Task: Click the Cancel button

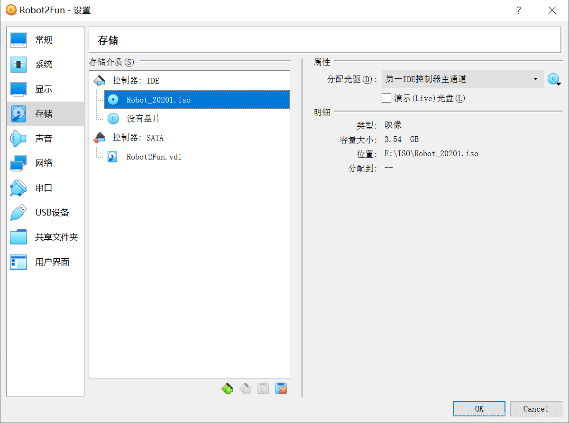Action: [x=536, y=409]
